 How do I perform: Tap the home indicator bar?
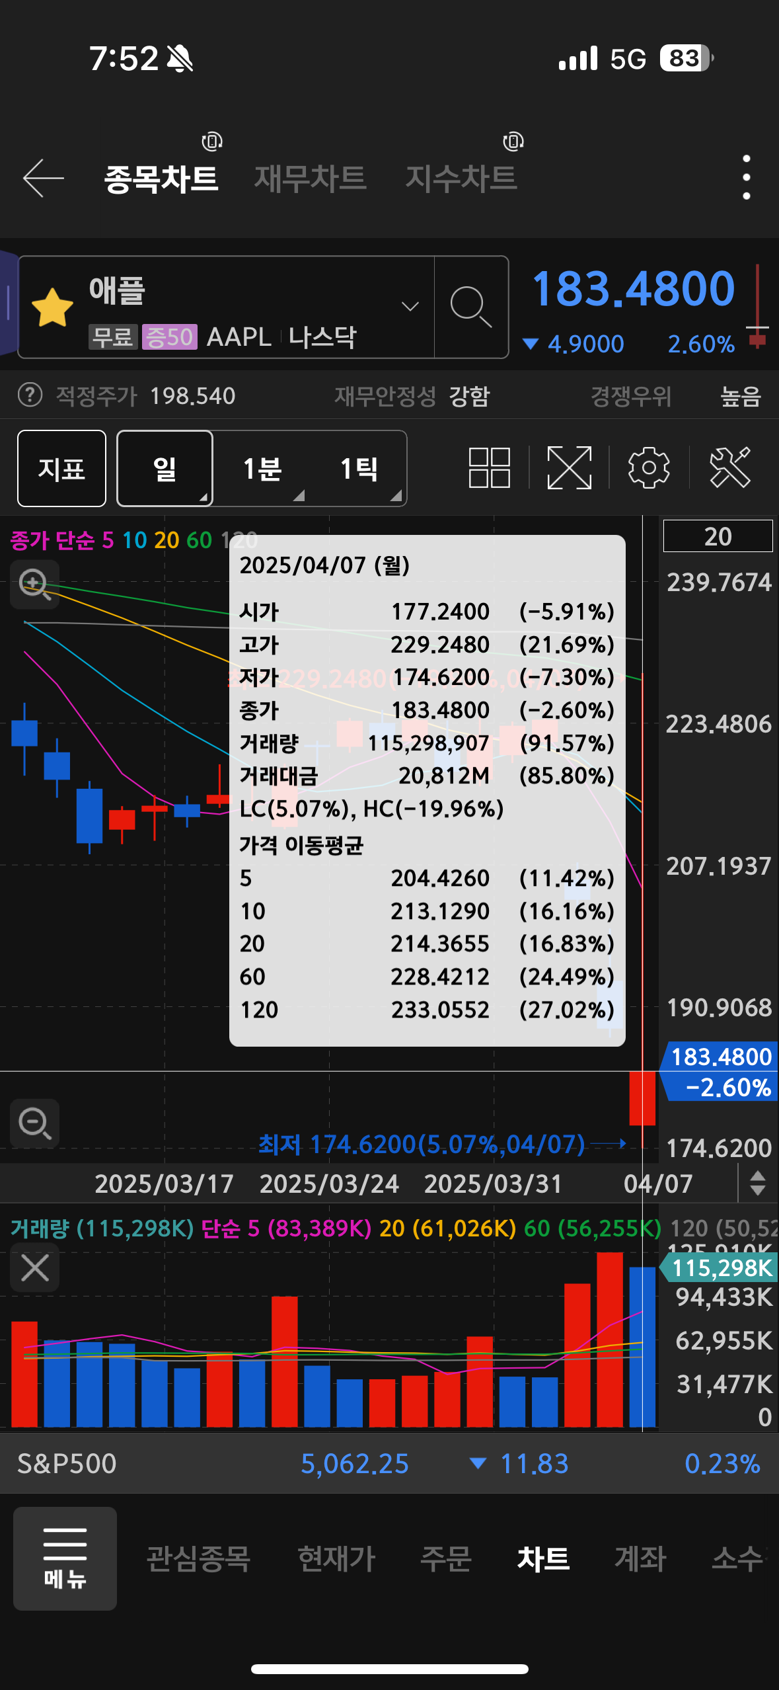[x=390, y=1669]
